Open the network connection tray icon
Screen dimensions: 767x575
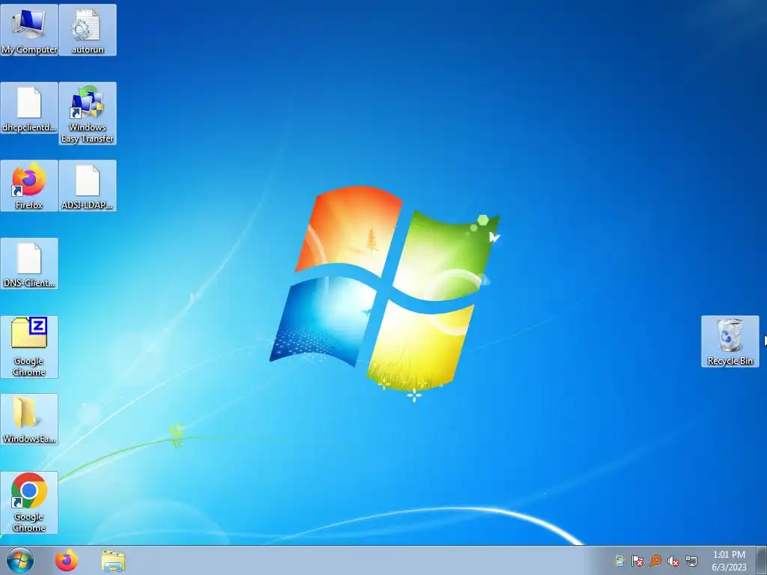pos(691,561)
